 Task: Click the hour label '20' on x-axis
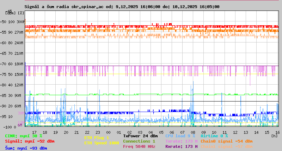[66, 132]
